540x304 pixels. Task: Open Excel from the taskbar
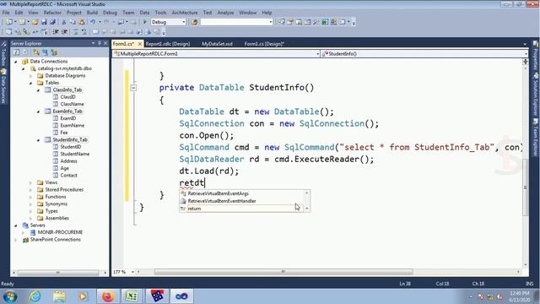(x=132, y=296)
